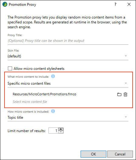Enable Allow micro content stylesheets checkbox
The width and height of the screenshot is (136, 160).
[x=10, y=69]
